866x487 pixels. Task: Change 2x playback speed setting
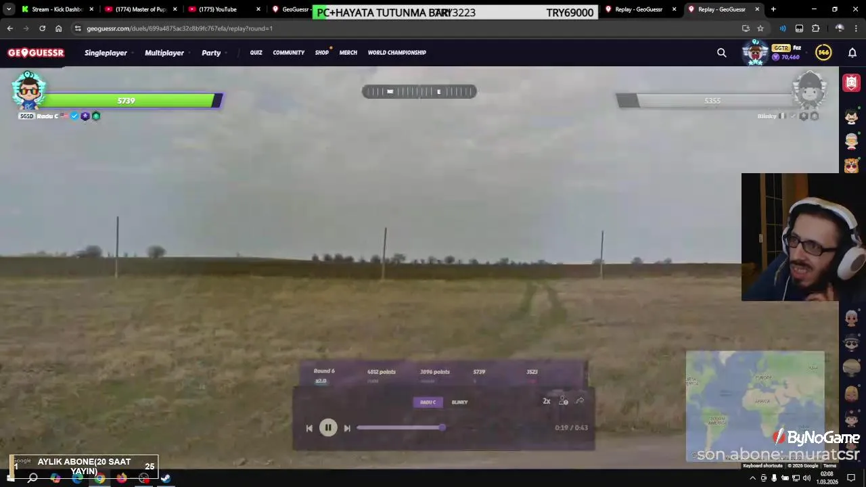[546, 401]
